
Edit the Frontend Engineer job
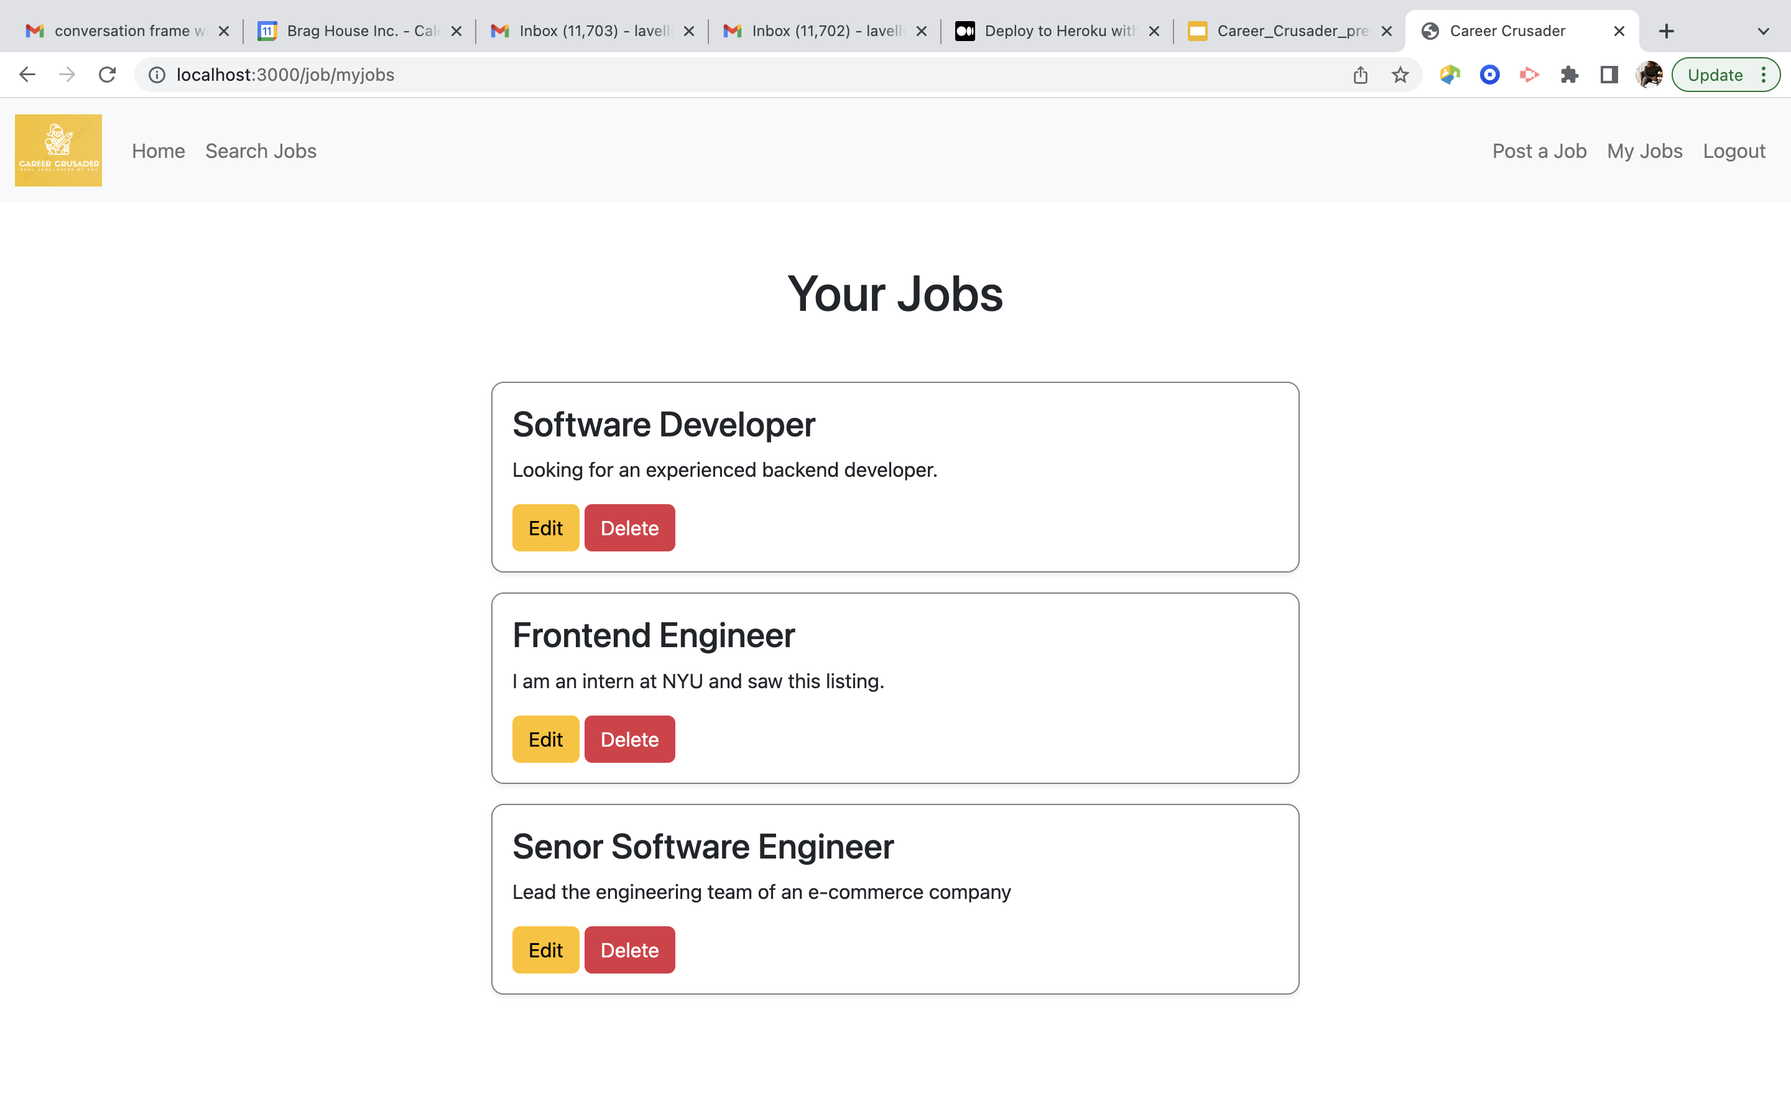[x=545, y=739]
